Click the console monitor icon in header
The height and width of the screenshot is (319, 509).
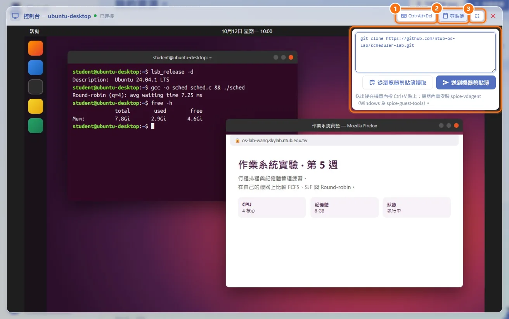pos(15,16)
